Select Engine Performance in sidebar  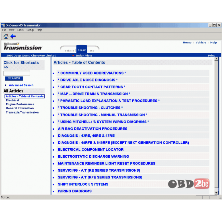[x=20, y=104]
